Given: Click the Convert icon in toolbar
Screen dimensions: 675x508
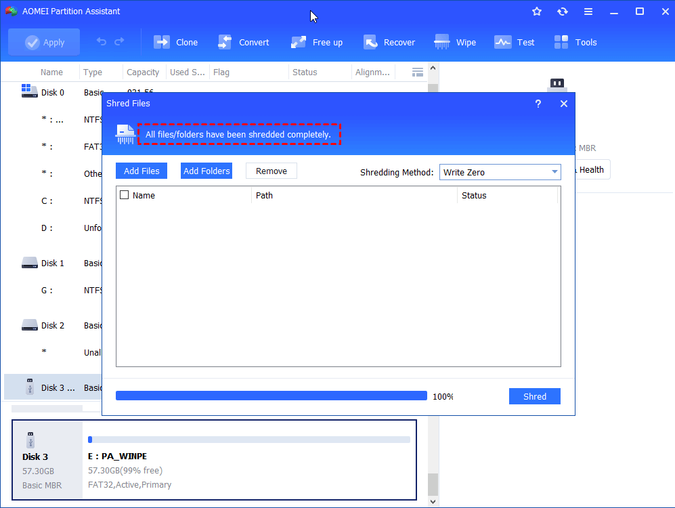Looking at the screenshot, I should [x=225, y=42].
